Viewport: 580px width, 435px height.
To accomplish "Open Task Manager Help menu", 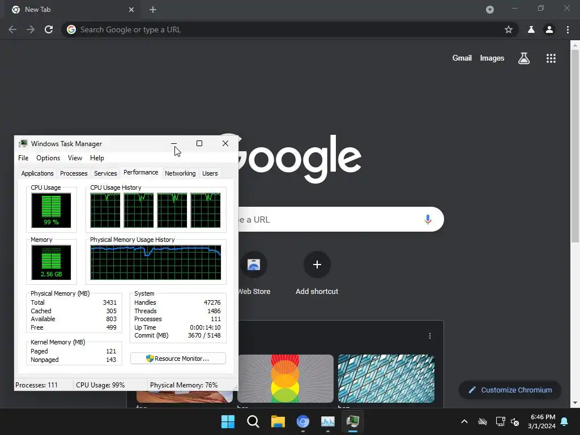I will (x=97, y=158).
